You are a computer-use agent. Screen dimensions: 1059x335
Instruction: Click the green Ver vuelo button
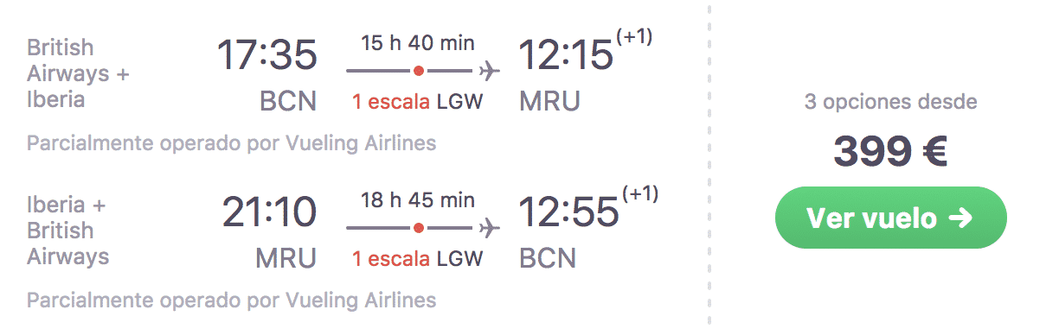pos(890,218)
